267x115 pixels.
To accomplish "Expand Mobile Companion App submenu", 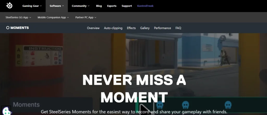I will point(53,18).
